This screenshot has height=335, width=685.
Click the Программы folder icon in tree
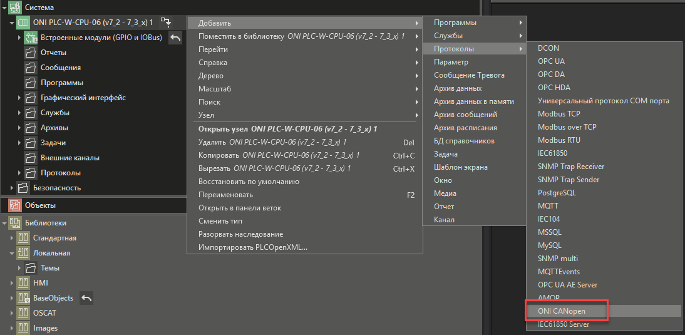point(30,83)
